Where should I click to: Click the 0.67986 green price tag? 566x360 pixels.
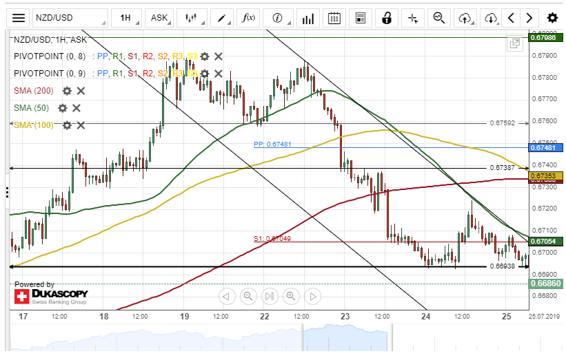545,37
